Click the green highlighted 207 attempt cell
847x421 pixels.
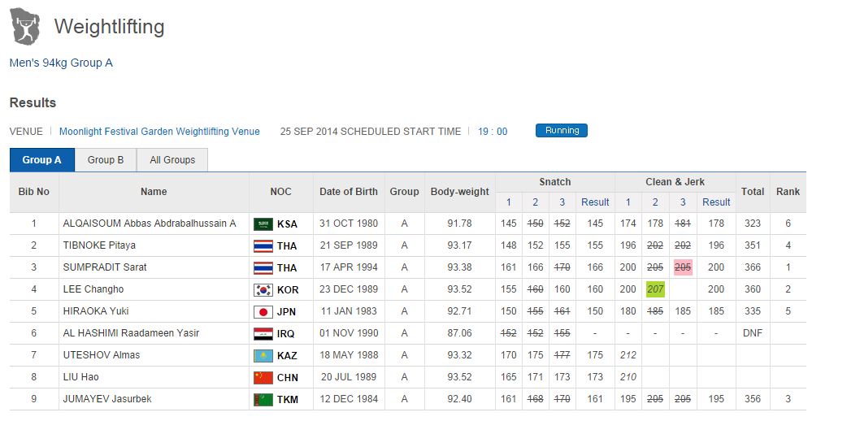pyautogui.click(x=655, y=290)
